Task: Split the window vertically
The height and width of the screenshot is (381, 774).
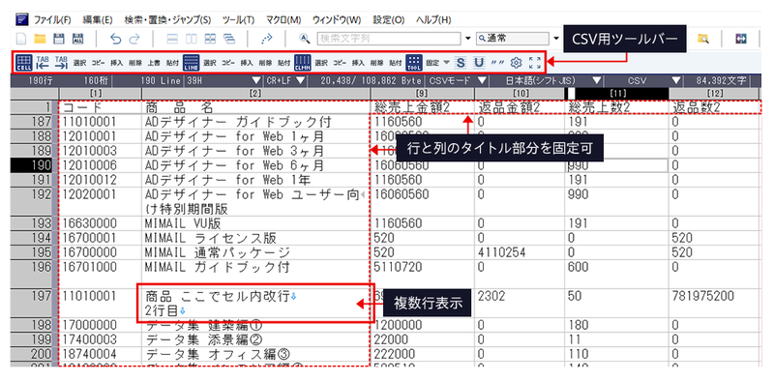Action: pyautogui.click(x=191, y=39)
